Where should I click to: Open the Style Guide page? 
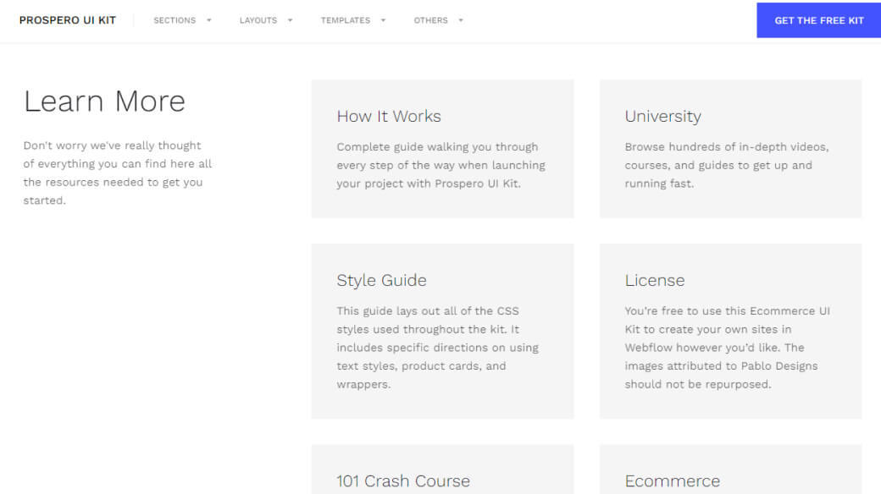[381, 280]
